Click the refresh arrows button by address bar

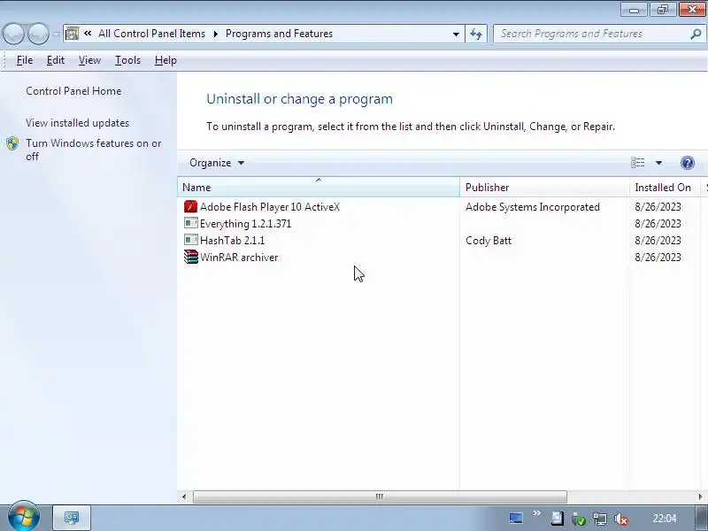(476, 34)
